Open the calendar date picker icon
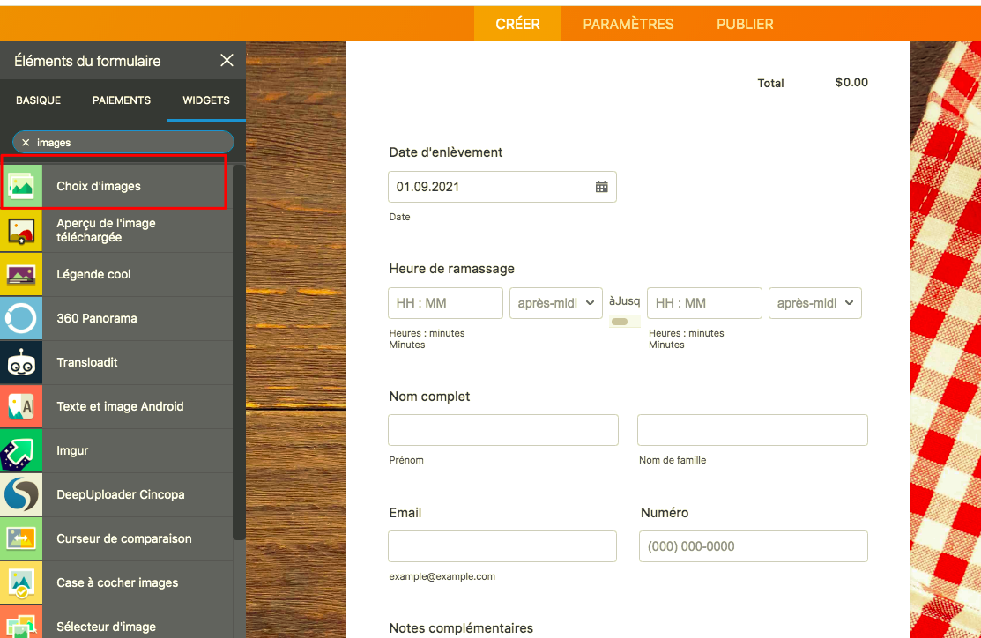 click(x=601, y=187)
